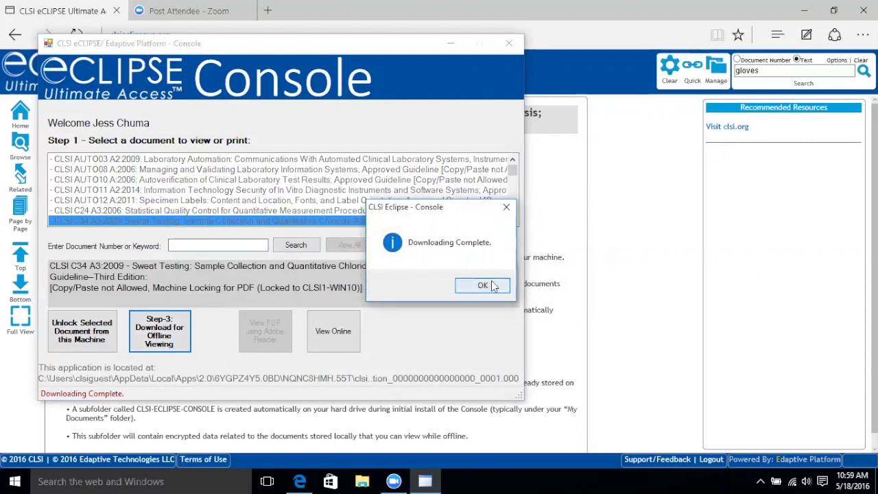Open Microsoft Edge from the taskbar
This screenshot has height=494, width=878.
(300, 482)
